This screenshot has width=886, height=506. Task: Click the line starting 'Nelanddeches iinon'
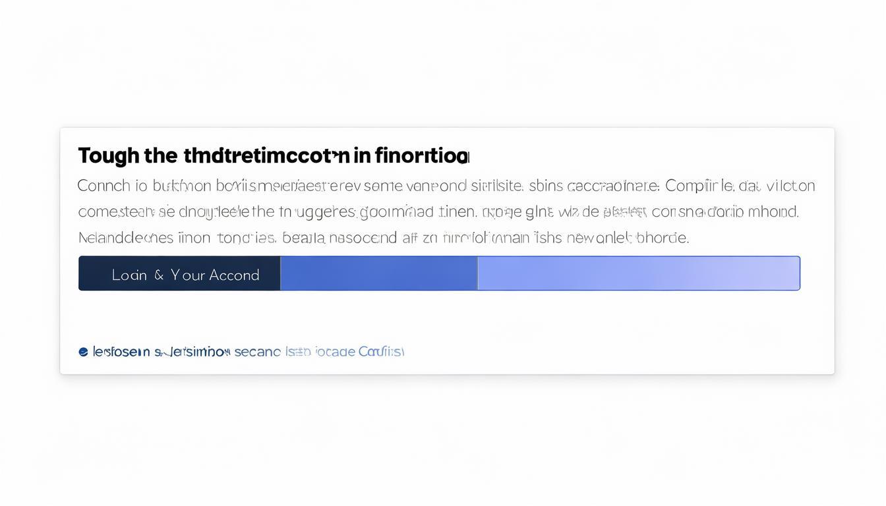382,237
